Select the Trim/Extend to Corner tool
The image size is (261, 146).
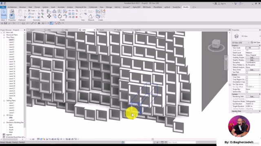pos(65,16)
